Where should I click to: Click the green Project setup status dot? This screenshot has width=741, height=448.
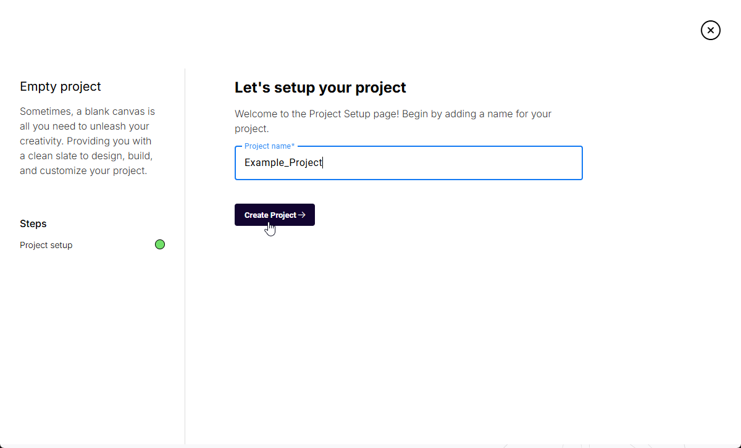tap(160, 244)
